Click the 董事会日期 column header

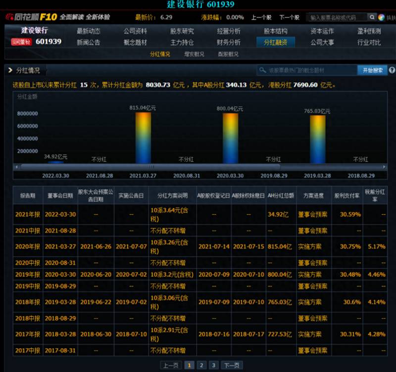click(x=60, y=195)
